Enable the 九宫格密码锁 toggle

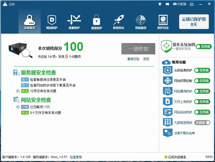(202, 123)
